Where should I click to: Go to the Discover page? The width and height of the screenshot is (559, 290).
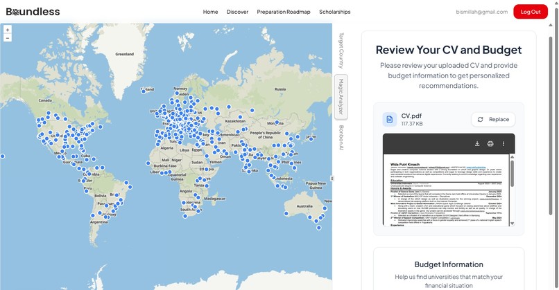coord(237,12)
